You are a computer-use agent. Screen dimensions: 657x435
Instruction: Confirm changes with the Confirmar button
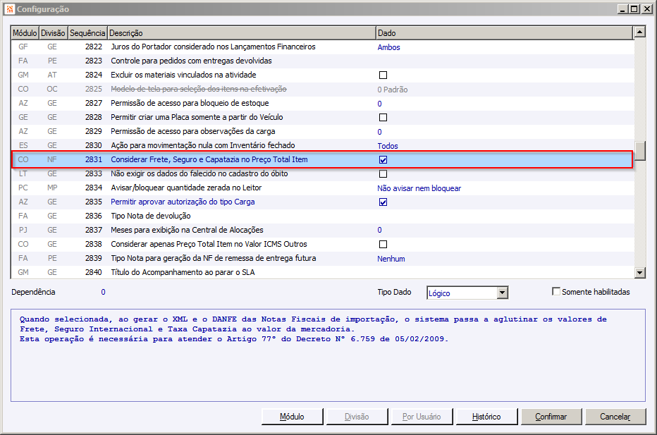551,417
